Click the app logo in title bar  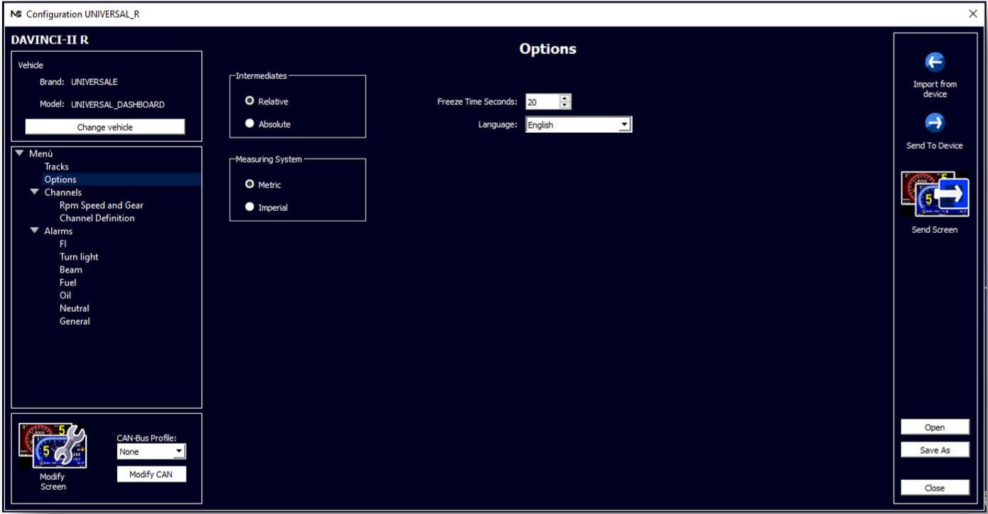(16, 13)
